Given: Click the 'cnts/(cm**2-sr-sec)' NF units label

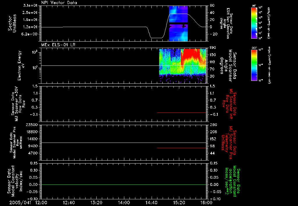Looking at the screenshot, I should [x=269, y=23].
